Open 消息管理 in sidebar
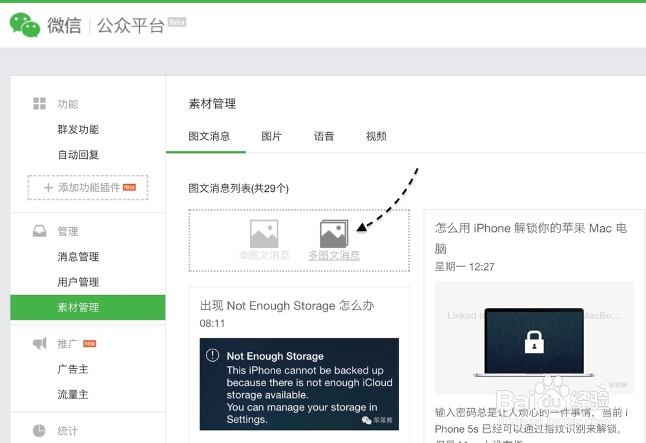The height and width of the screenshot is (443, 646). [78, 257]
